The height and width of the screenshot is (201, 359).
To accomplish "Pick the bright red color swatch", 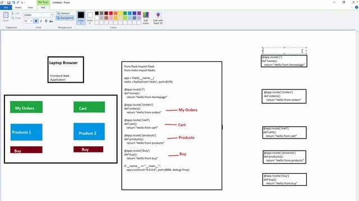I will (111, 13).
